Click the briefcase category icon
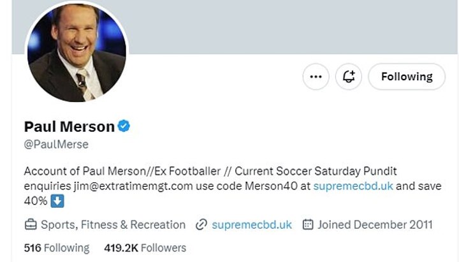Screen dimensions: 459x262 click(x=30, y=224)
